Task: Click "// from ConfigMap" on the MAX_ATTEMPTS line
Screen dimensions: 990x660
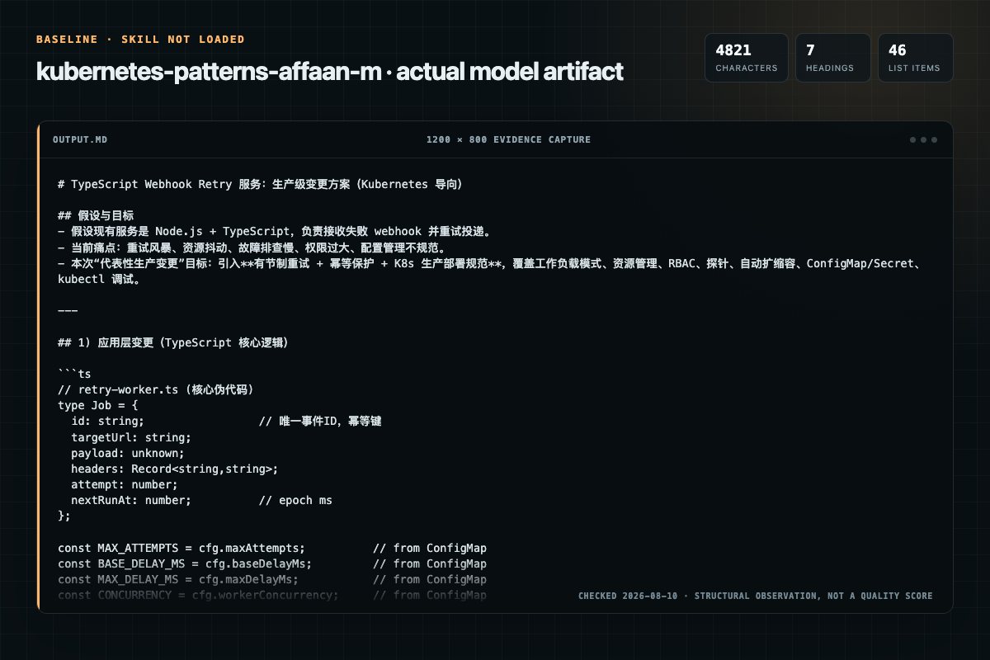Action: 430,548
